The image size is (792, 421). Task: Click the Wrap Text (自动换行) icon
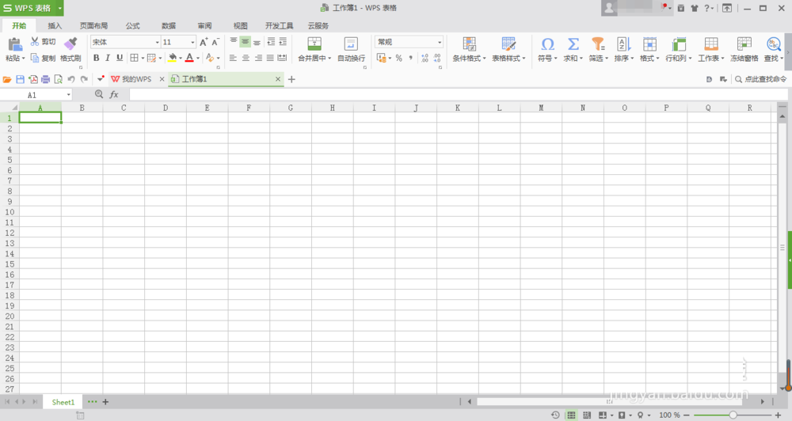point(351,44)
